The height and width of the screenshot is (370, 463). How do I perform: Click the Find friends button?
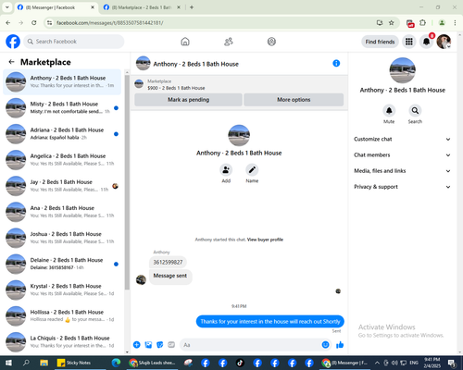(x=380, y=42)
